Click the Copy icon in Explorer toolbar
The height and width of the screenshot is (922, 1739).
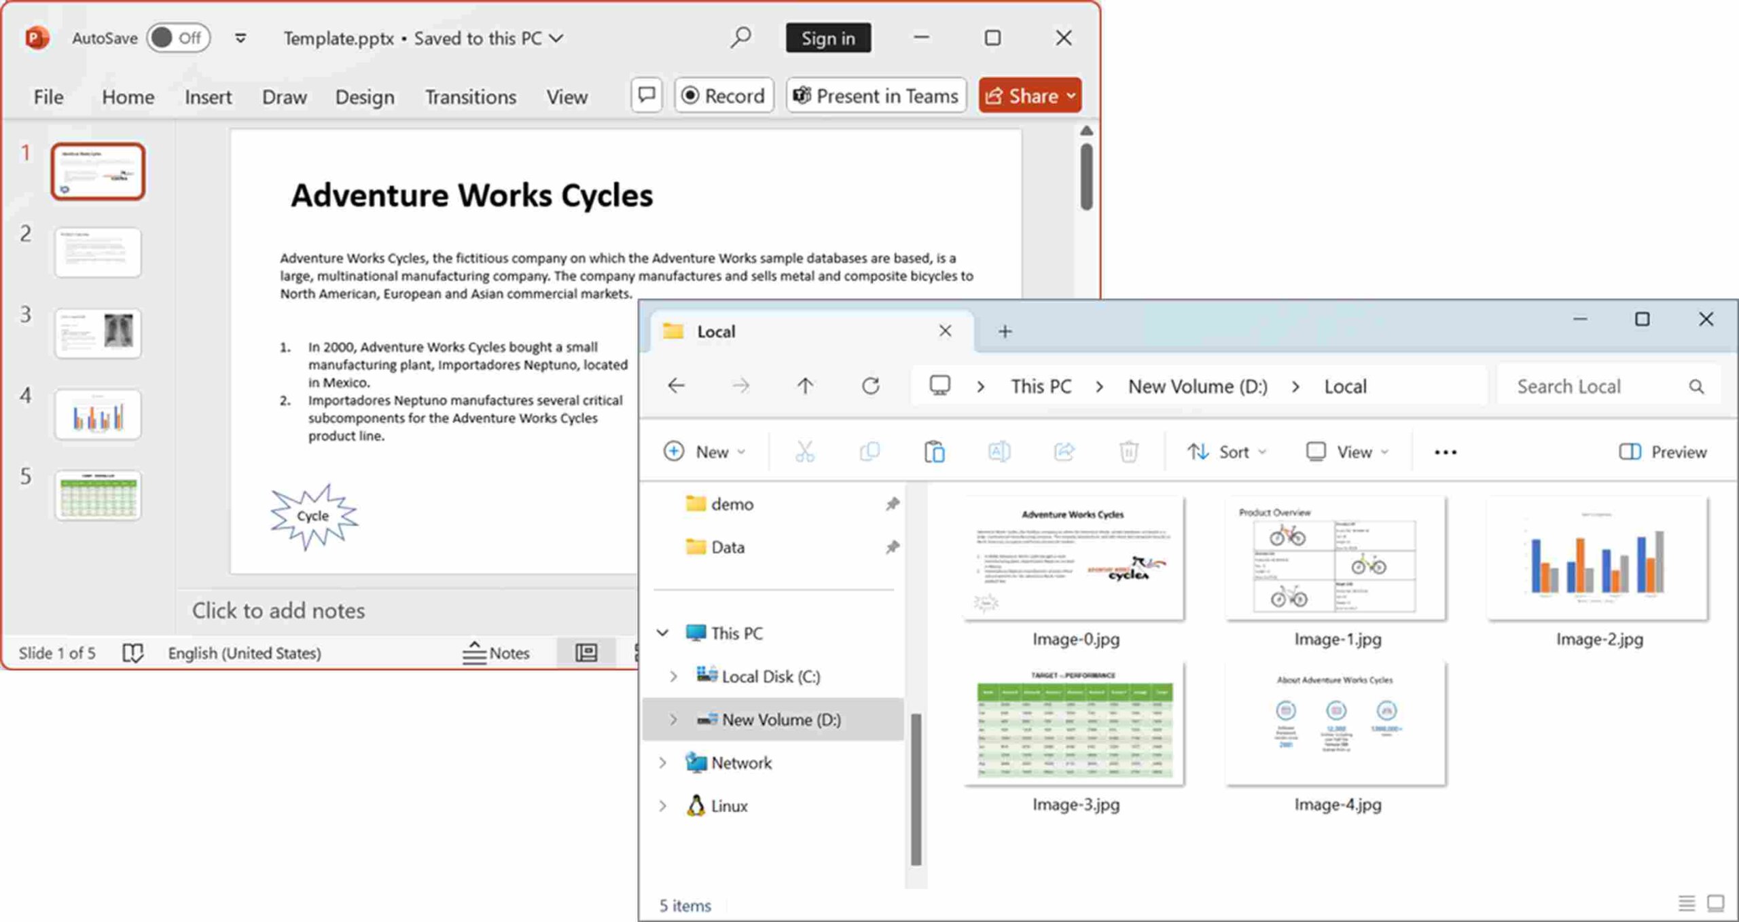(x=869, y=452)
